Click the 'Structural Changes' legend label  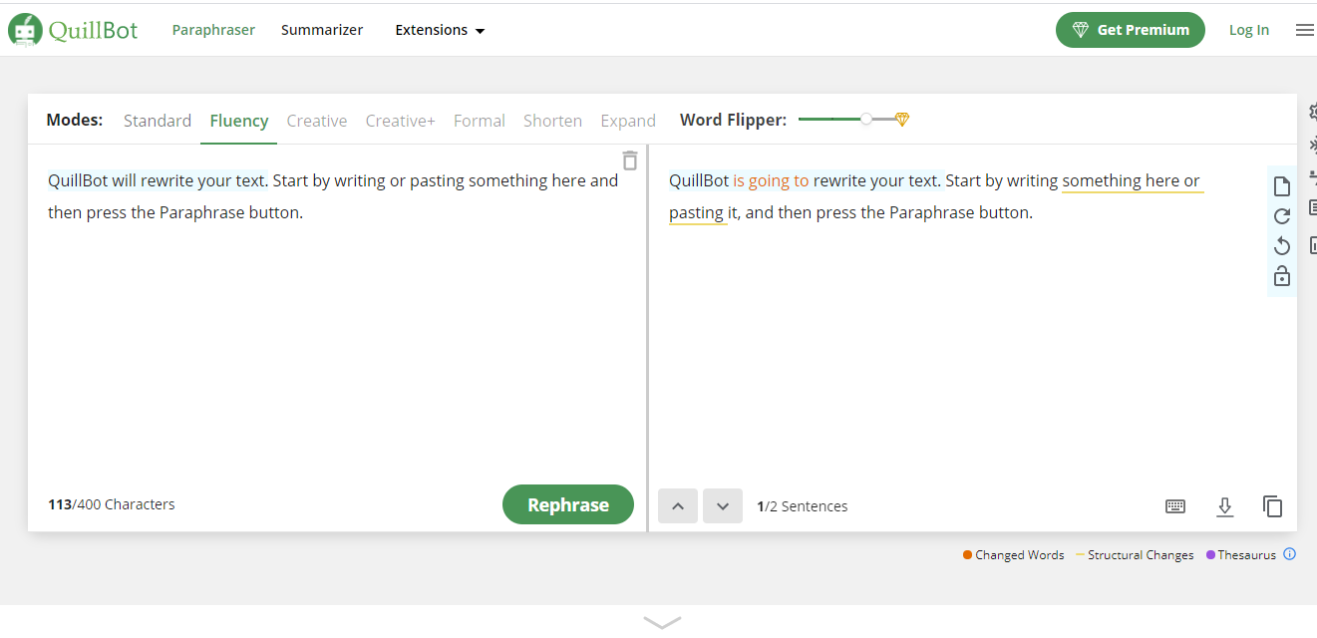[x=1141, y=555]
